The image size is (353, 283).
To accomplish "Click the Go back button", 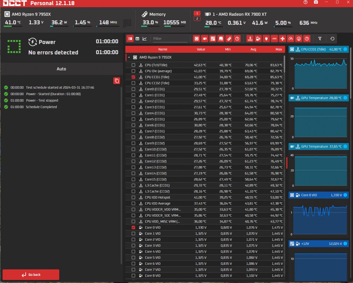I will [31, 275].
